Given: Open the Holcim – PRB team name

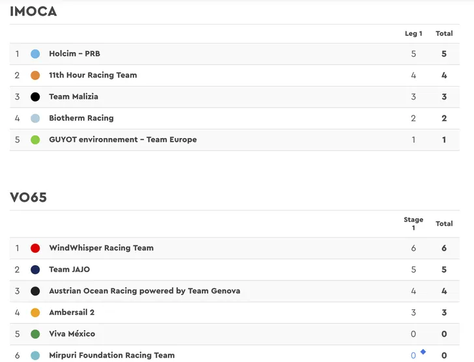Looking at the screenshot, I should click(x=74, y=54).
